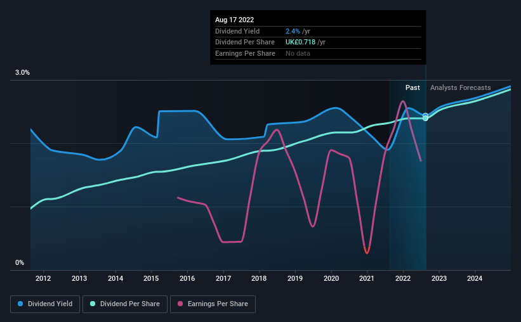This screenshot has width=521, height=322.
Task: Select the 2018 x-axis label
Action: (259, 278)
